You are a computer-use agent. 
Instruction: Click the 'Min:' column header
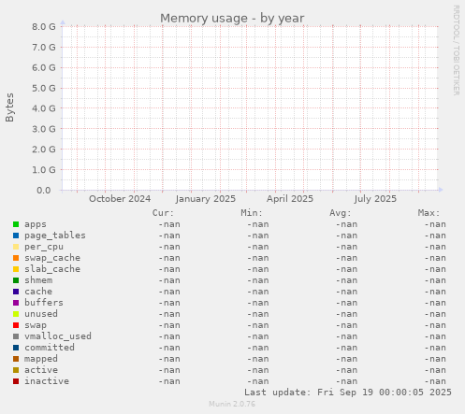(252, 213)
